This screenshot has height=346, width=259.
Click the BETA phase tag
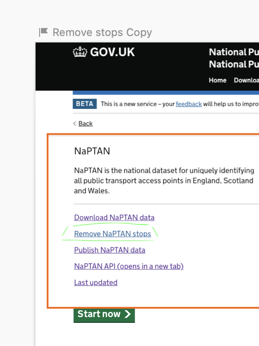coord(85,104)
